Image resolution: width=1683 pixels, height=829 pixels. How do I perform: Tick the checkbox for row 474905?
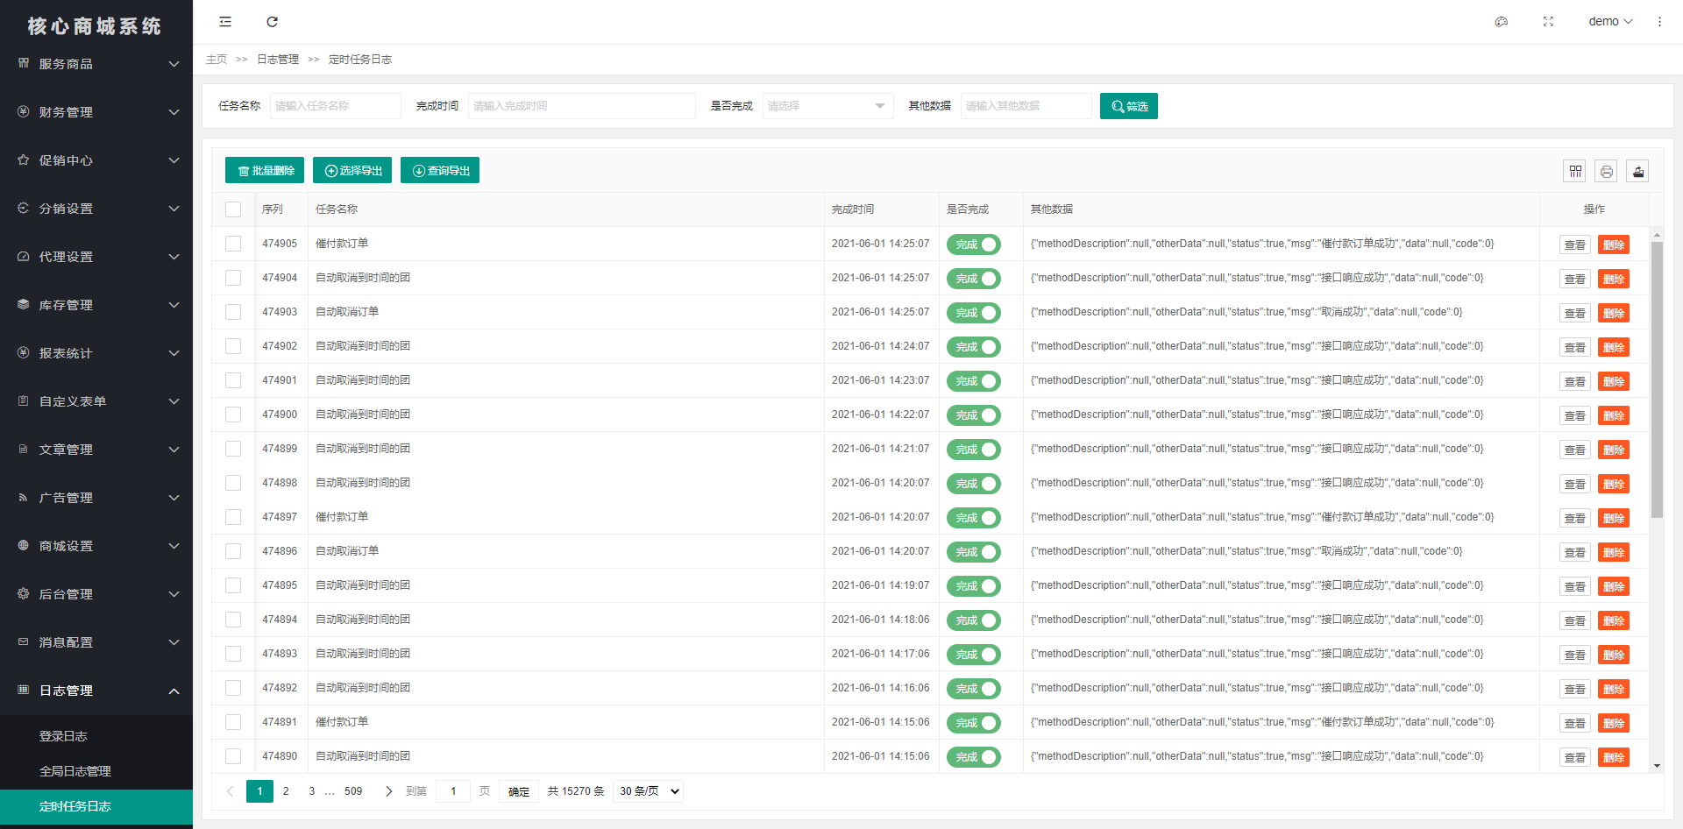click(233, 244)
